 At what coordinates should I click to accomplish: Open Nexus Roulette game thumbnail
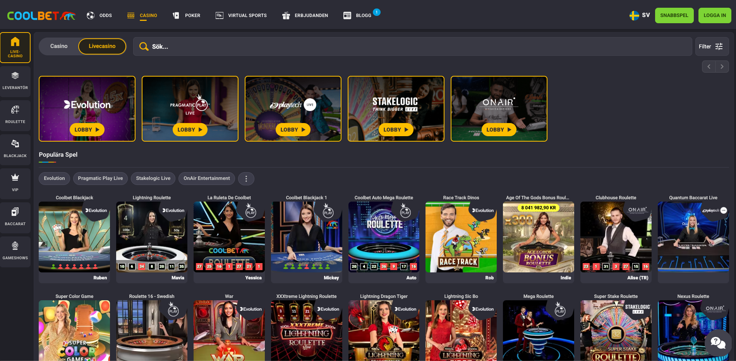coord(693,330)
